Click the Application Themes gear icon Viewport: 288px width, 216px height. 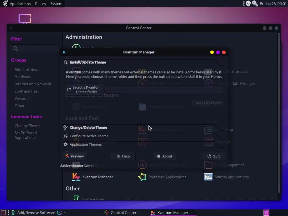pos(65,144)
